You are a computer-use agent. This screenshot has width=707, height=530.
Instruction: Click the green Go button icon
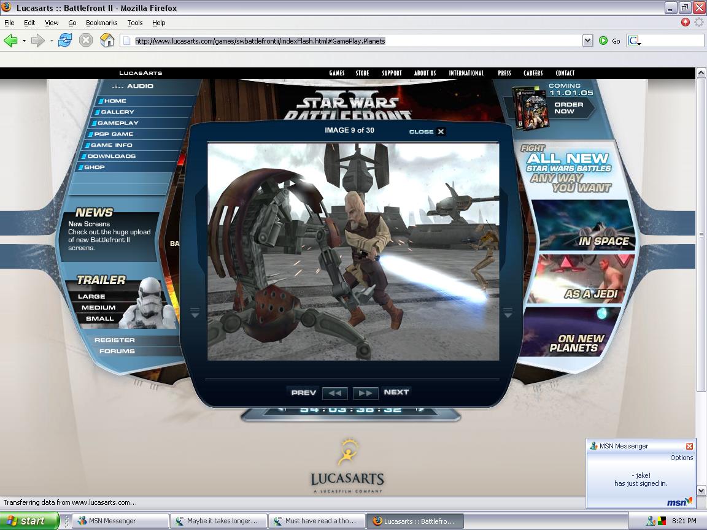603,40
